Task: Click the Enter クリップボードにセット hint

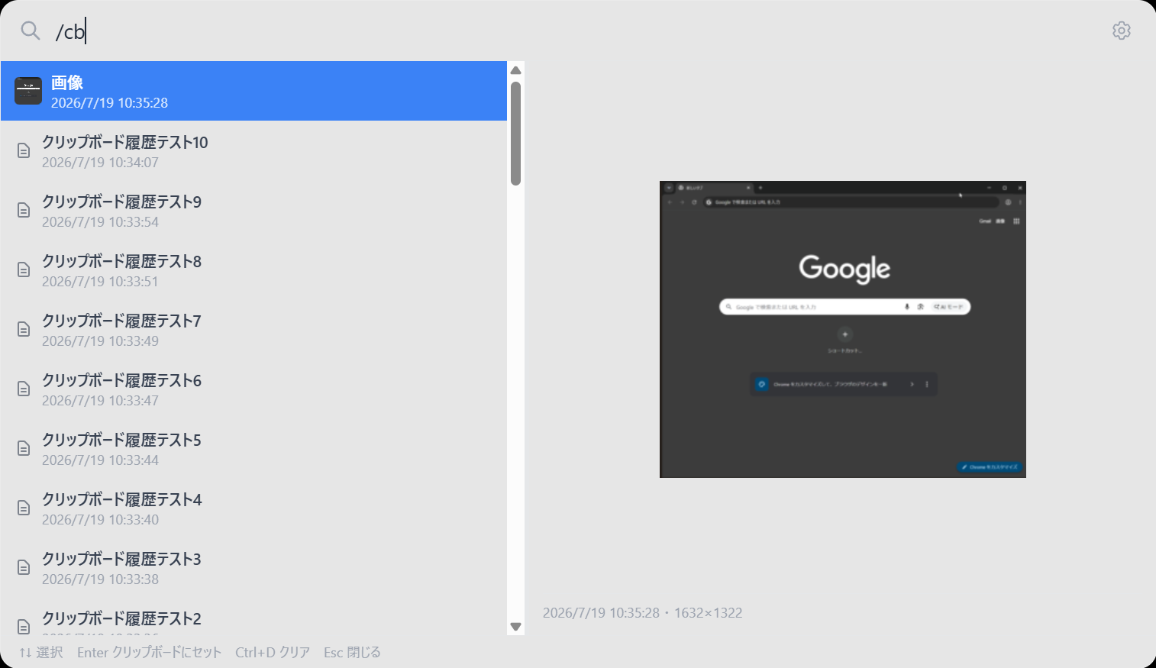Action: pos(149,653)
